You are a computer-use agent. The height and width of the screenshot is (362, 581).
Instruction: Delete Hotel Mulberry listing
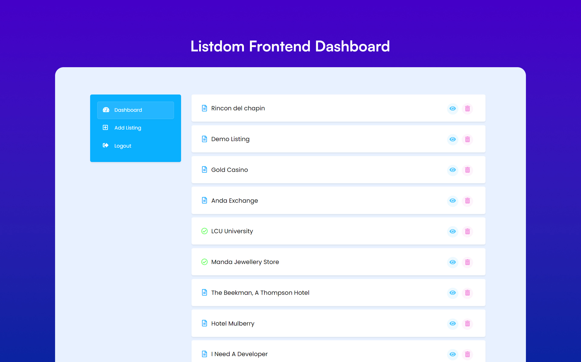467,323
